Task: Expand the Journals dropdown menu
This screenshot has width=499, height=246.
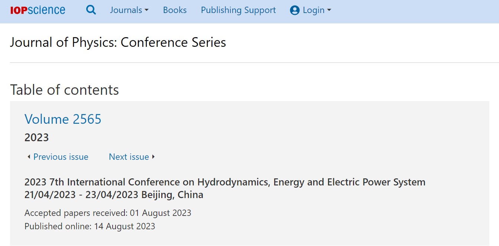Action: [x=129, y=10]
